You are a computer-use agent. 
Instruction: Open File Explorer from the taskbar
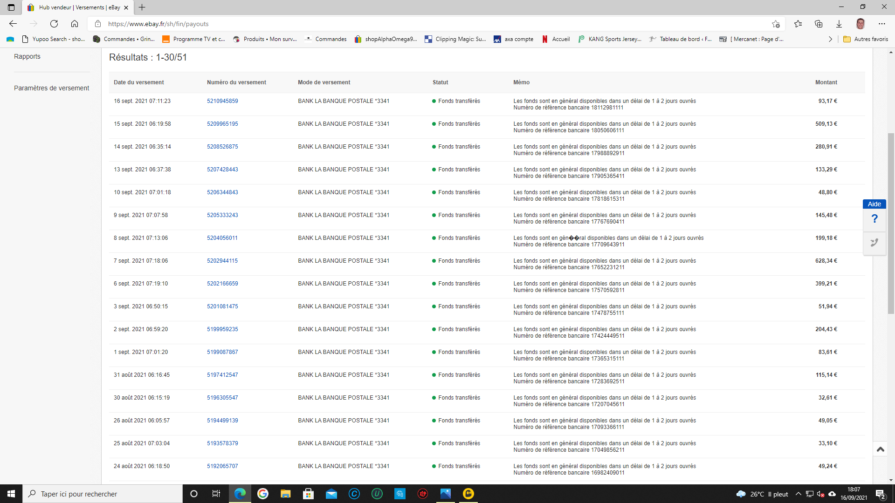click(x=285, y=494)
